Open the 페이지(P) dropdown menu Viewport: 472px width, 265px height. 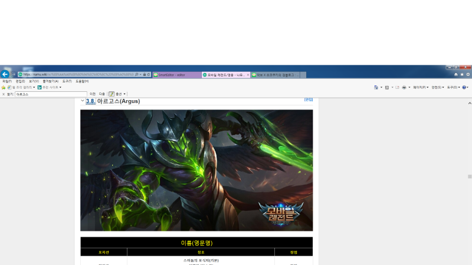pyautogui.click(x=421, y=87)
